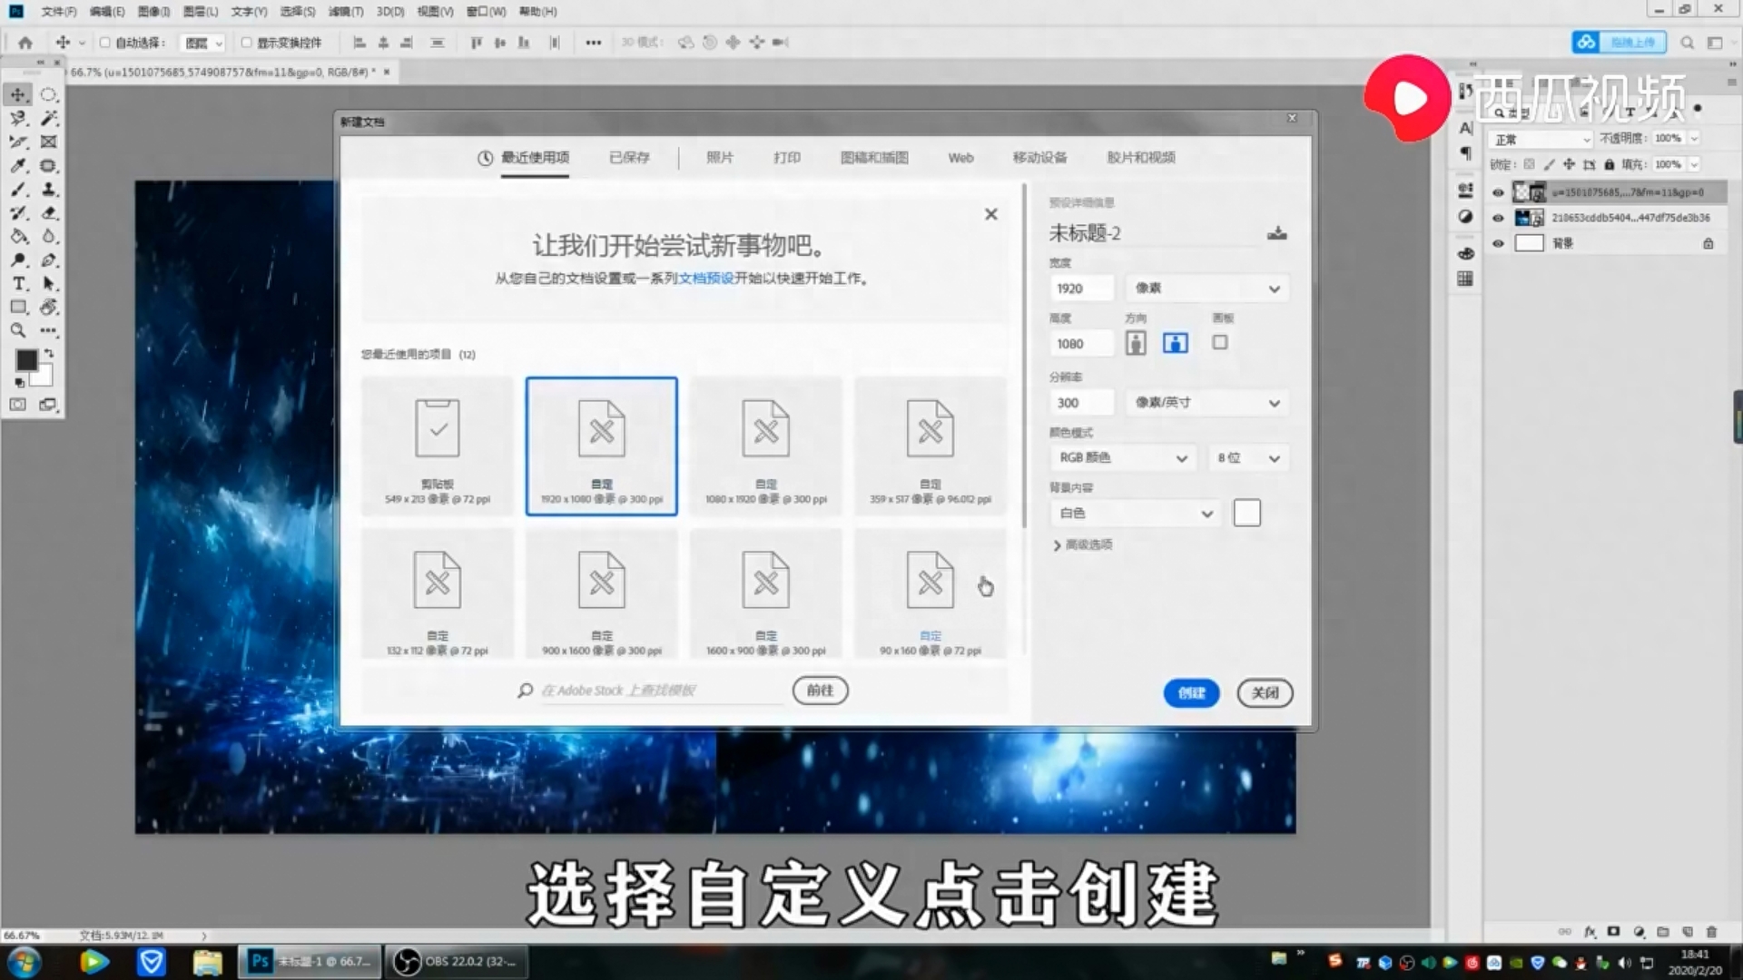1743x980 pixels.
Task: Click the 创建 button to create document
Action: (x=1191, y=692)
